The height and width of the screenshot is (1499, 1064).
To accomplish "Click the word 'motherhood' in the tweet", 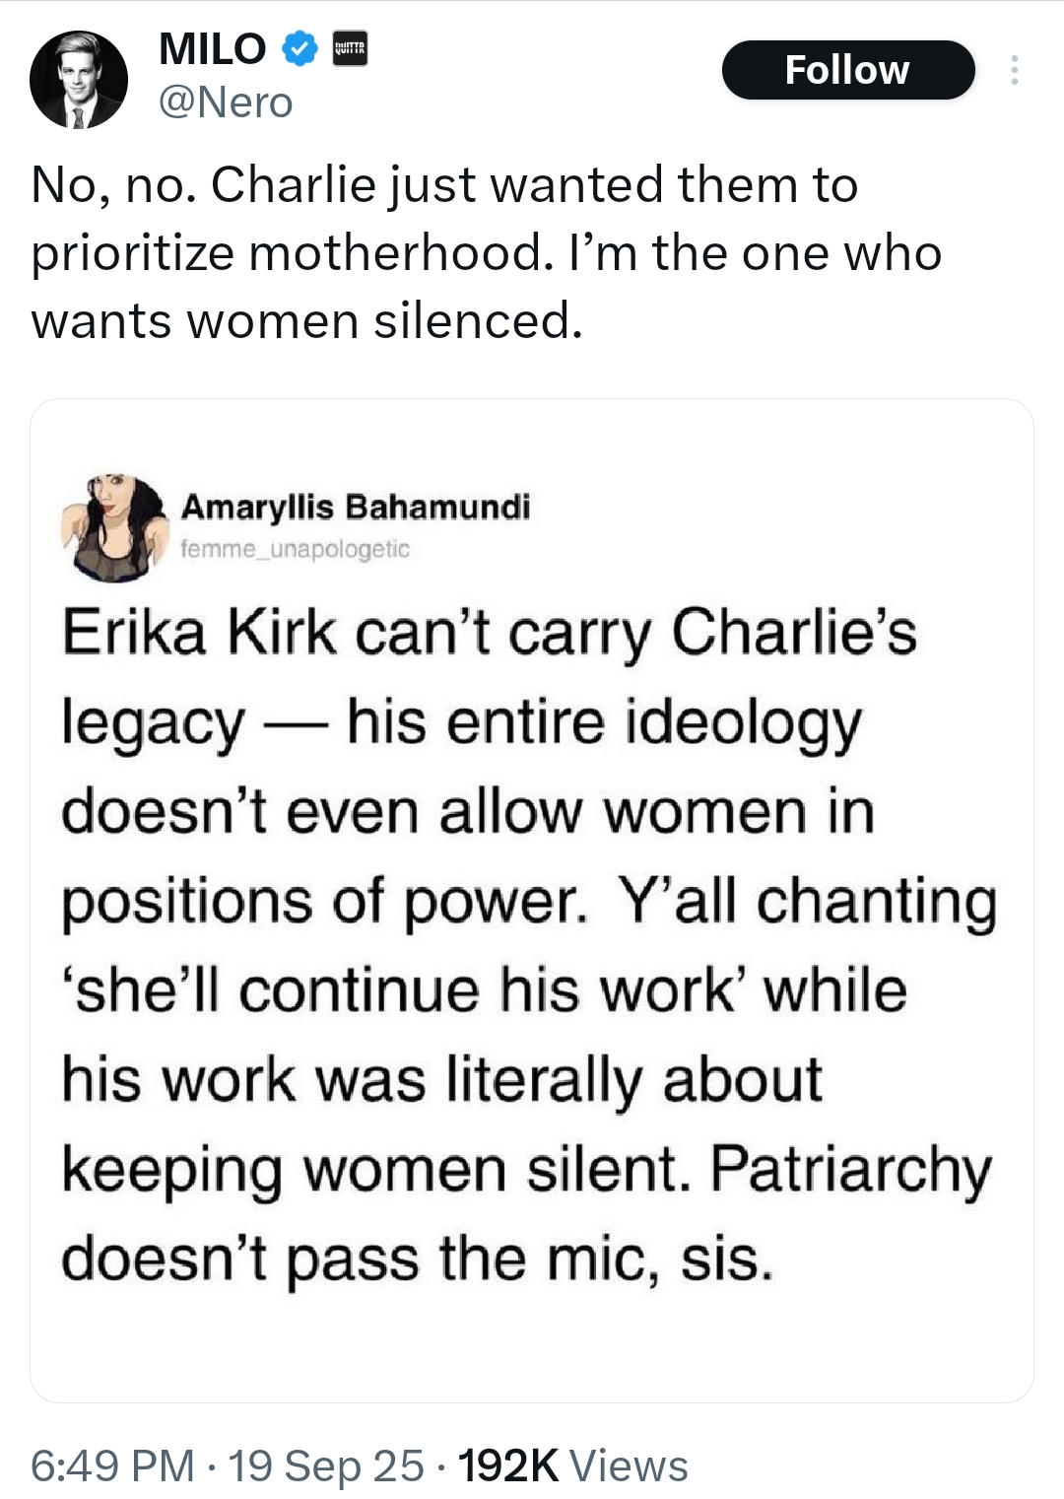I will click(x=395, y=253).
